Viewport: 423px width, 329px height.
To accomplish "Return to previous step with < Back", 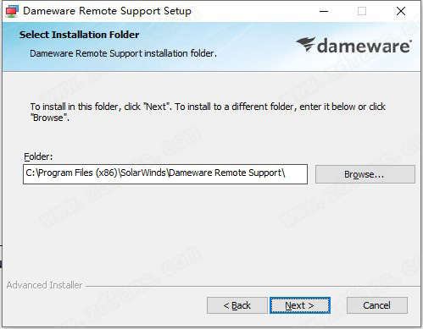I will pos(237,305).
